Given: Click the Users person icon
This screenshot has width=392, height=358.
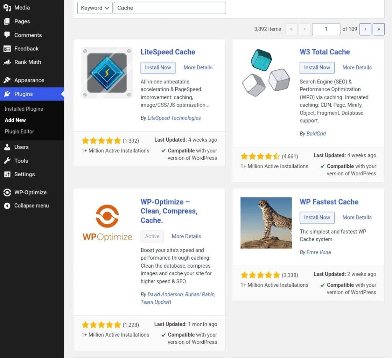Looking at the screenshot, I should point(7,147).
